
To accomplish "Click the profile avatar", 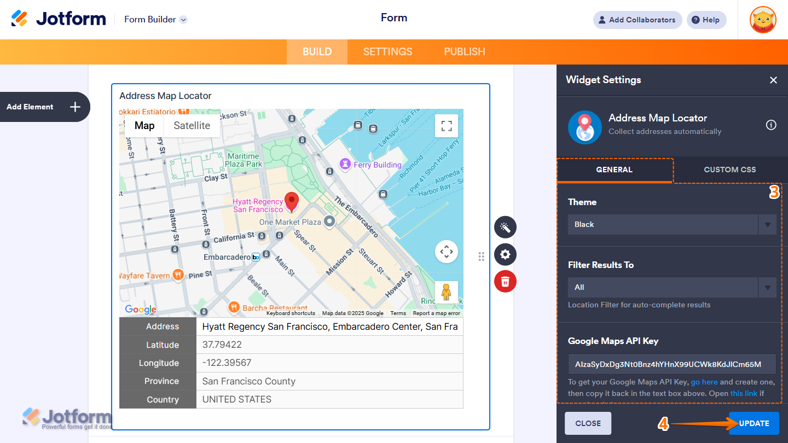I will [x=762, y=20].
